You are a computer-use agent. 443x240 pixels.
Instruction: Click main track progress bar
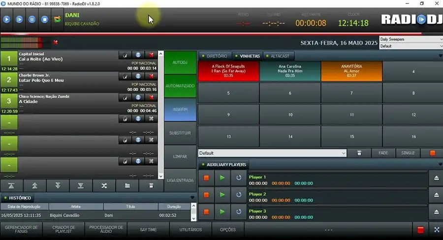pyautogui.click(x=221, y=34)
